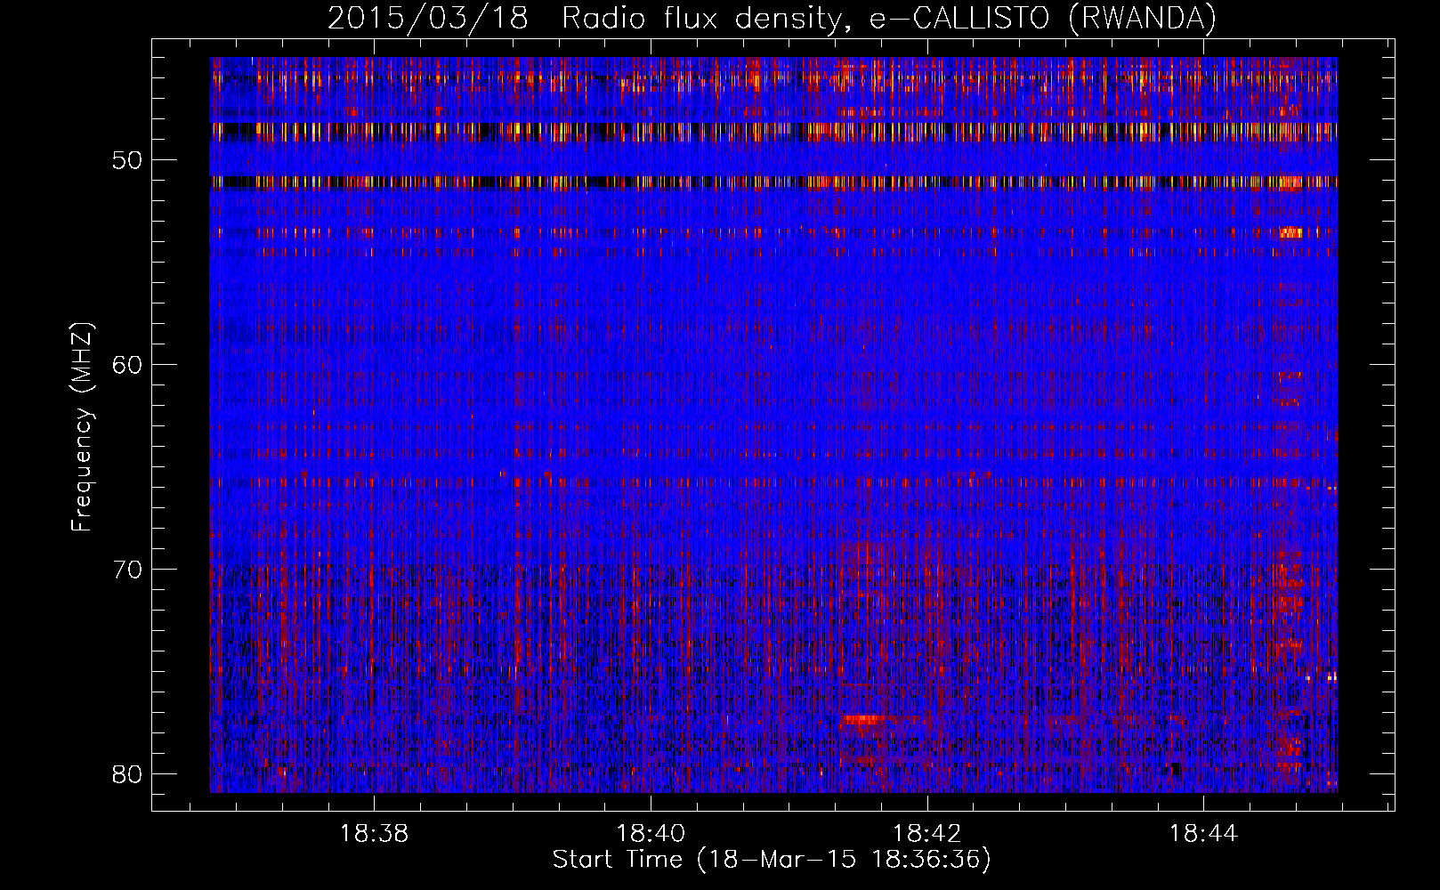Click the bright burst near 77 MHz at 18:41:30
Viewport: 1440px width, 890px height.
pos(863,718)
